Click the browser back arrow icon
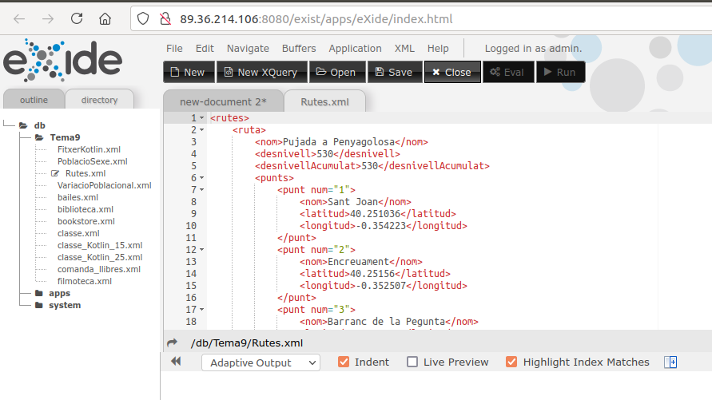The height and width of the screenshot is (400, 712). (19, 18)
